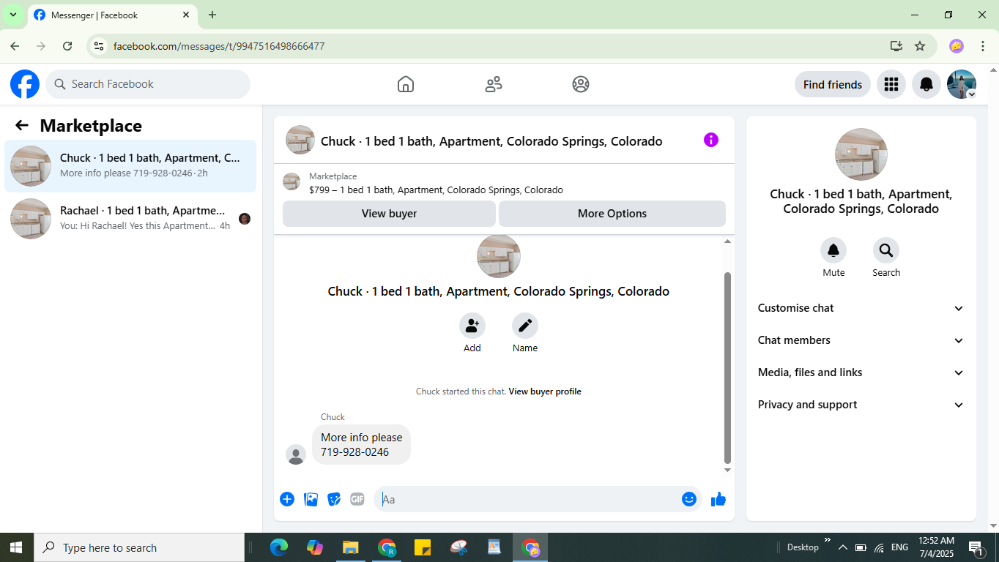Attach a photo with image icon

click(311, 499)
